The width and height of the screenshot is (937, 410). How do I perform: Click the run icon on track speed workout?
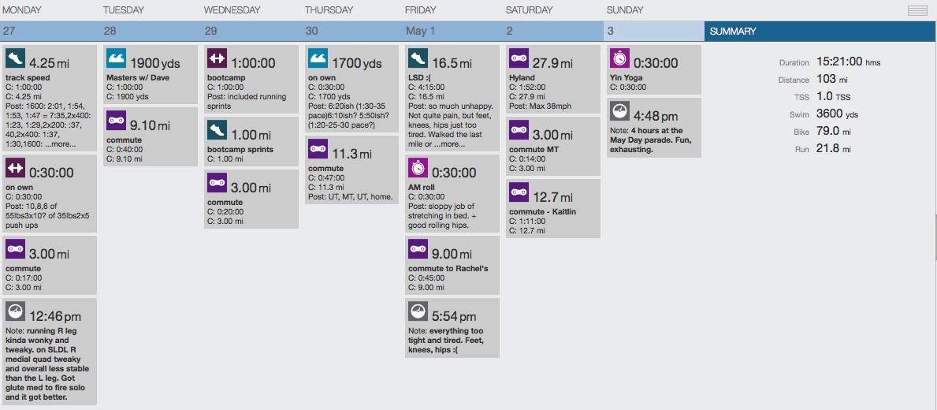click(x=15, y=58)
